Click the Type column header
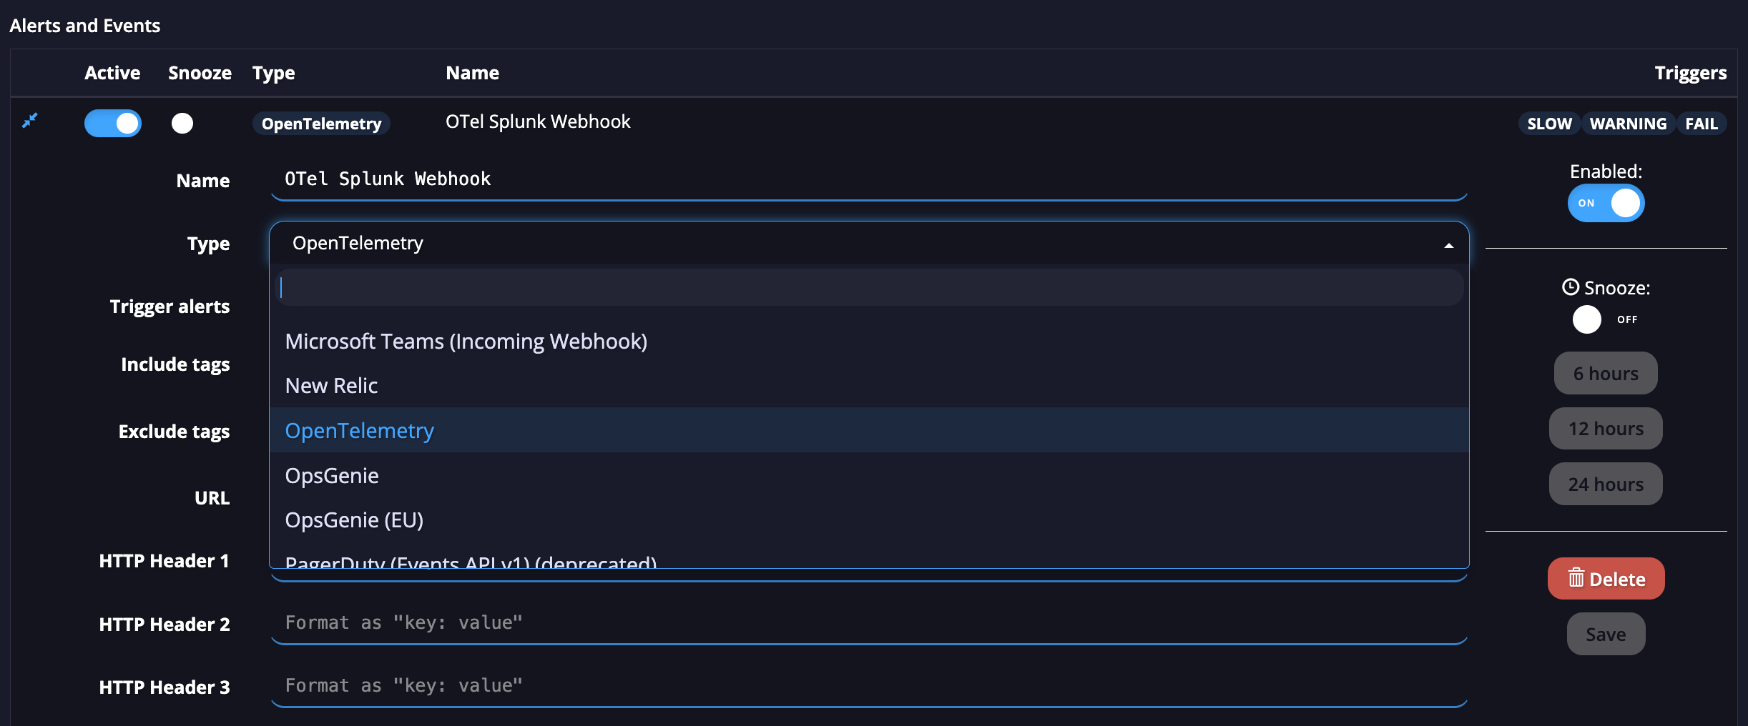Screen dimensions: 1748x726 click(273, 73)
